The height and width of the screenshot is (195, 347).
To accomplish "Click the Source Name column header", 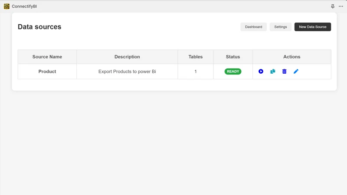I will click(47, 57).
